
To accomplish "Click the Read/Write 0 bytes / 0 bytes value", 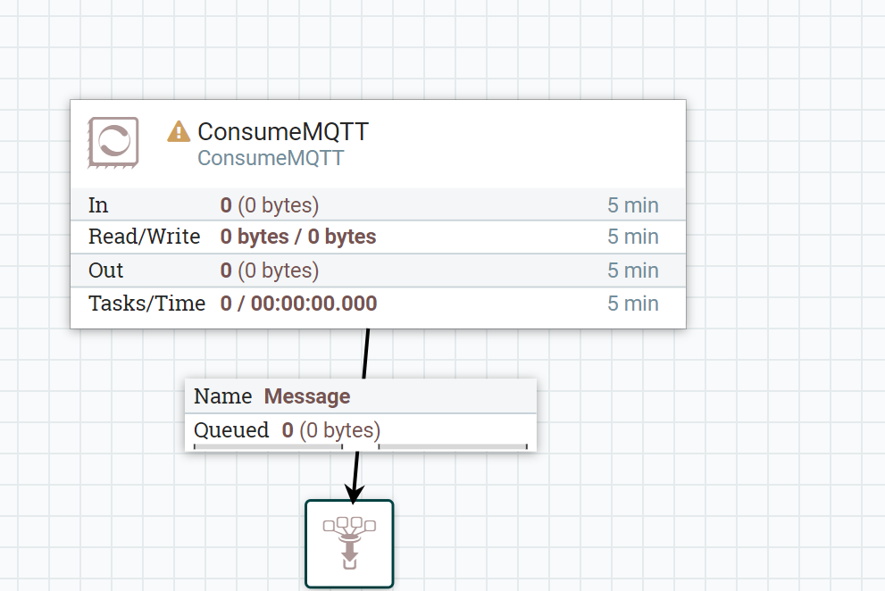I will [x=298, y=237].
